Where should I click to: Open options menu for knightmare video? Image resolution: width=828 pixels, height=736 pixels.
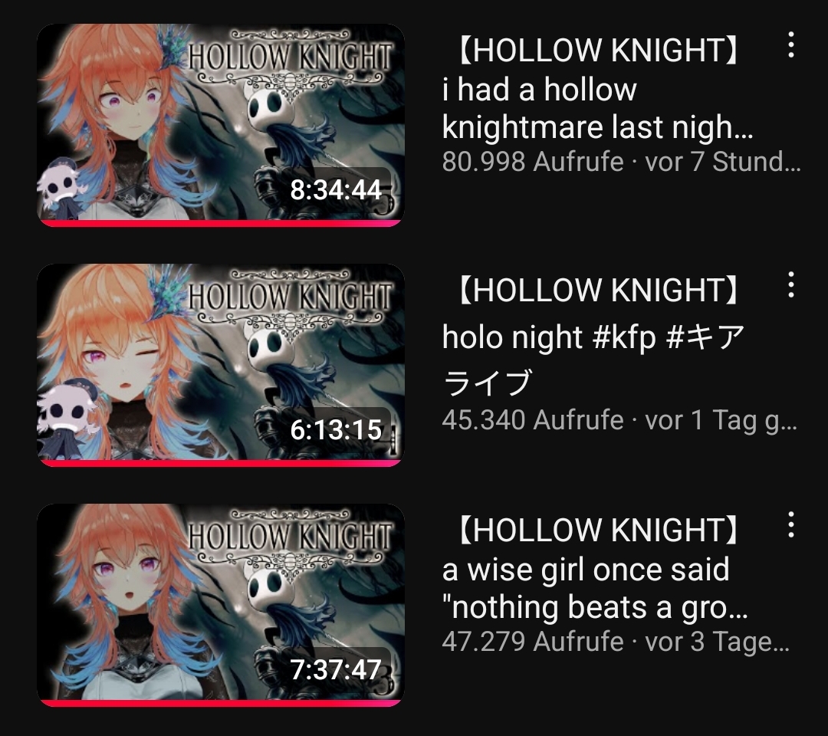[790, 45]
